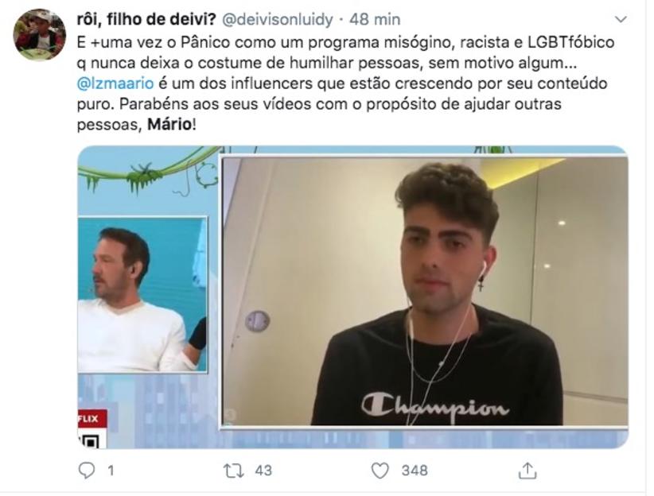This screenshot has width=654, height=496.
Task: Open the tweet's 48 min timestamp
Action: point(375,20)
